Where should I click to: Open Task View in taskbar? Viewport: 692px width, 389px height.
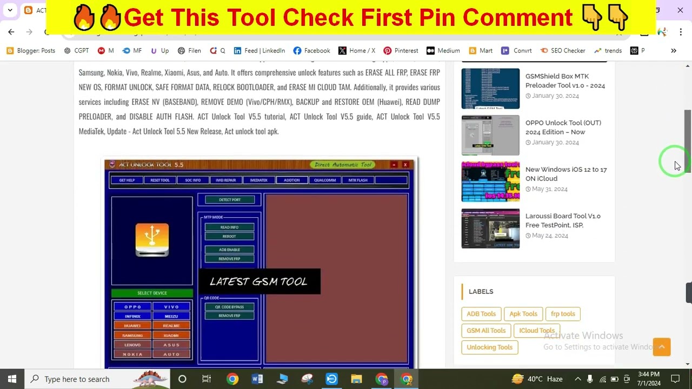[207, 379]
